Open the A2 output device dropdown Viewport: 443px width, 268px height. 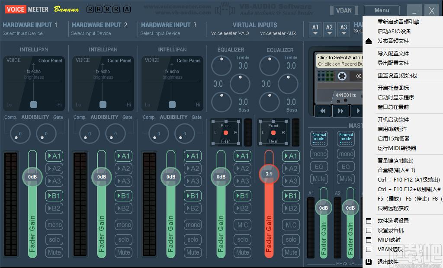[329, 29]
